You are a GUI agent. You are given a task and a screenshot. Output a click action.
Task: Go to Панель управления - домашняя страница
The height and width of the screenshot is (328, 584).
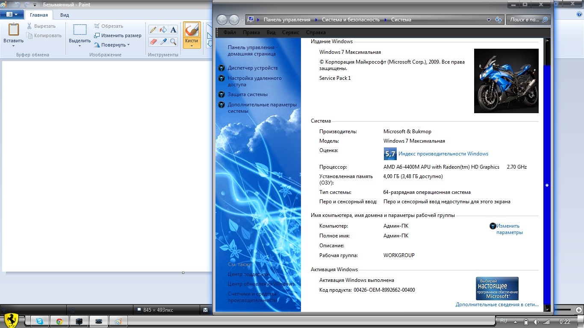click(x=252, y=51)
